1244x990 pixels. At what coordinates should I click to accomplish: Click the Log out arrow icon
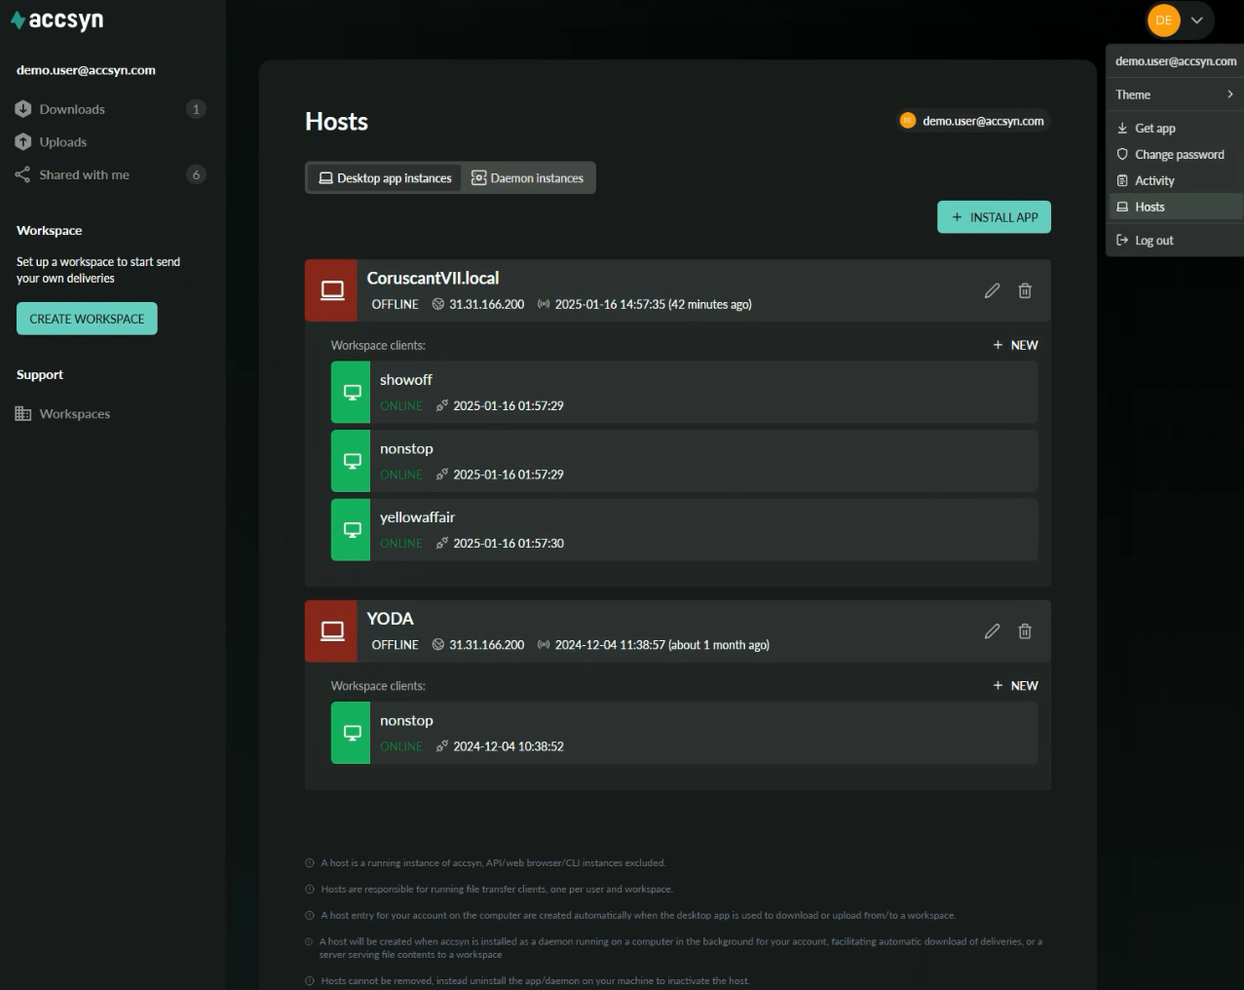click(x=1122, y=241)
